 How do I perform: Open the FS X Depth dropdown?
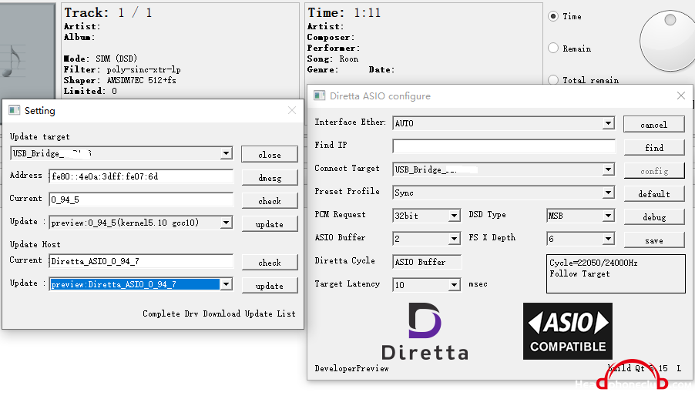[x=609, y=239]
